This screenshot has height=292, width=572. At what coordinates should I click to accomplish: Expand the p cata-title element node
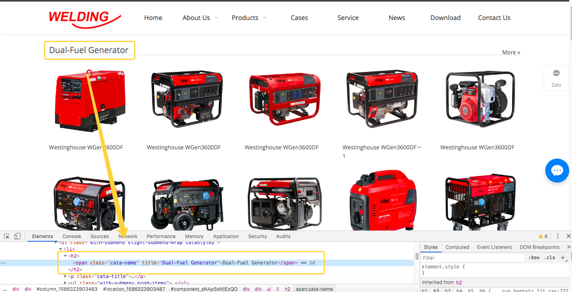pos(66,276)
